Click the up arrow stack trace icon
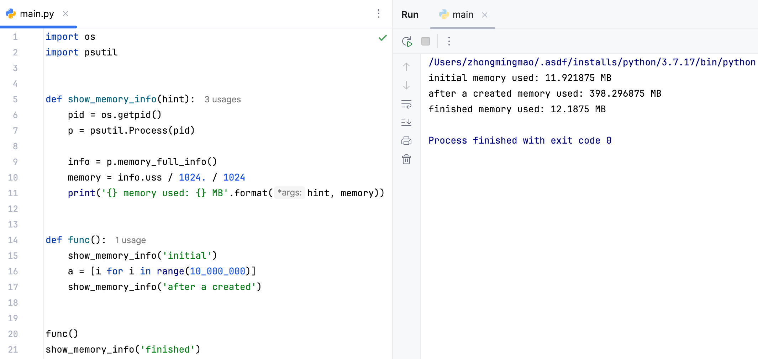This screenshot has width=758, height=359. 406,67
